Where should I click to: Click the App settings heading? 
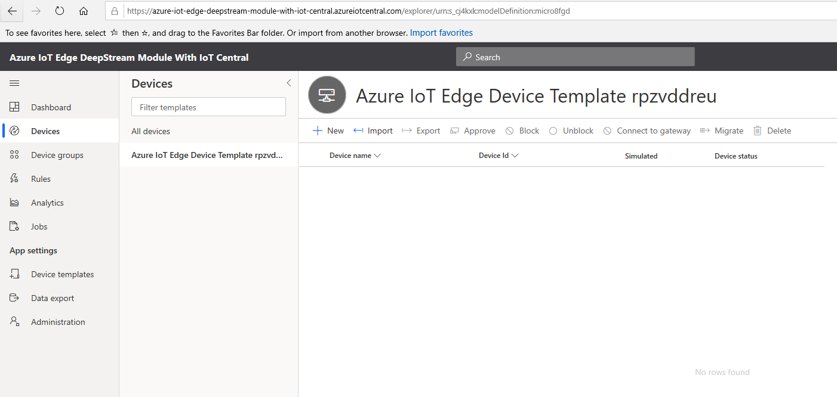click(33, 250)
